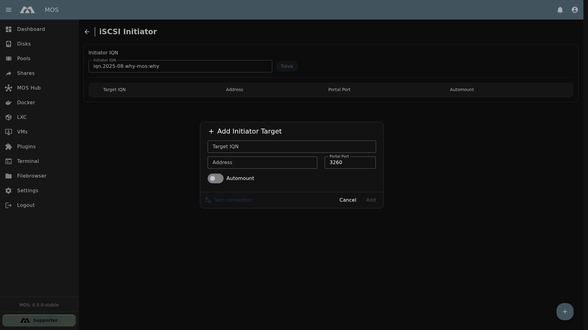The width and height of the screenshot is (588, 330).
Task: Click the Filebrowser folder icon
Action: point(9,176)
